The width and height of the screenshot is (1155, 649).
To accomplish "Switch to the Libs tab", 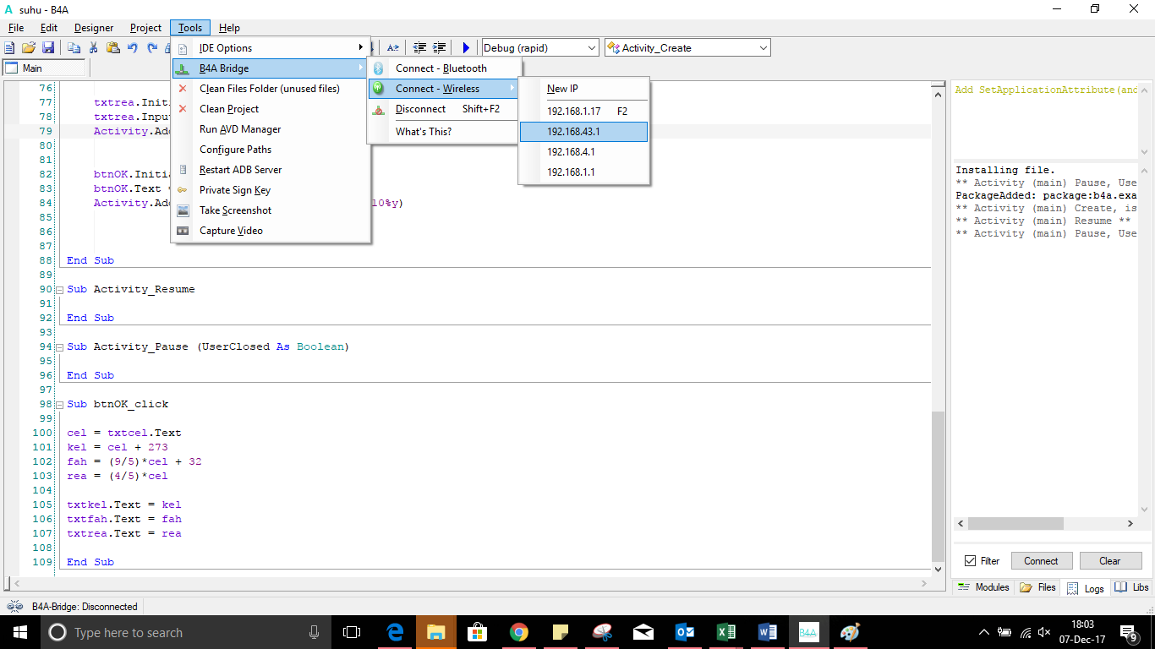I will (x=1131, y=587).
